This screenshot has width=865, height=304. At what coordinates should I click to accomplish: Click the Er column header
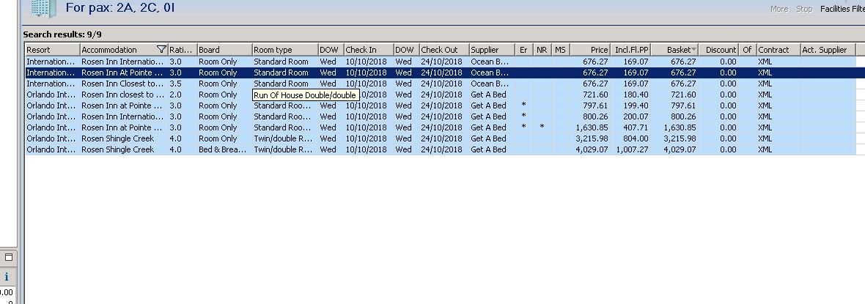coord(523,50)
